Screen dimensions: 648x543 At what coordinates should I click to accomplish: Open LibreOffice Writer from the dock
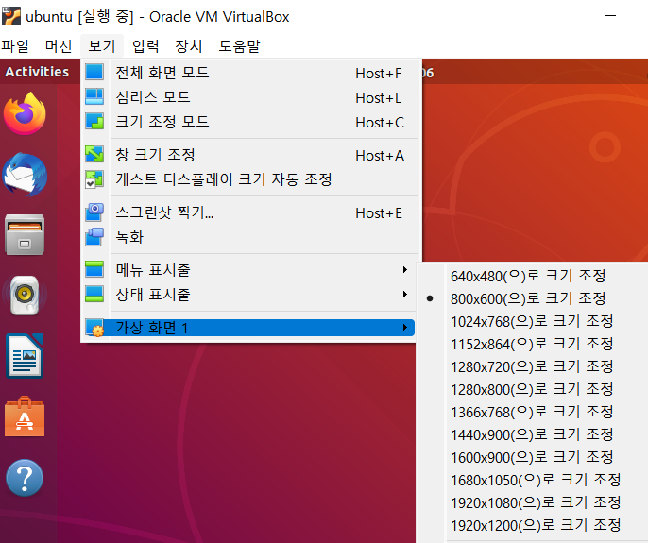click(x=25, y=356)
